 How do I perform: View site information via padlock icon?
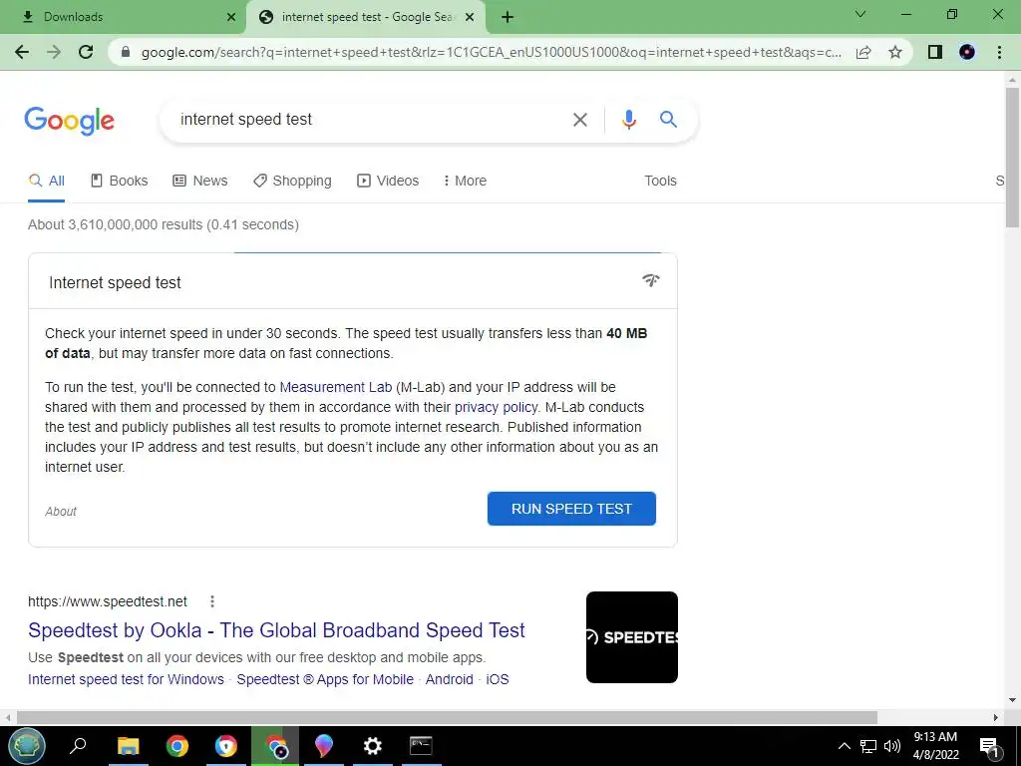tap(126, 52)
